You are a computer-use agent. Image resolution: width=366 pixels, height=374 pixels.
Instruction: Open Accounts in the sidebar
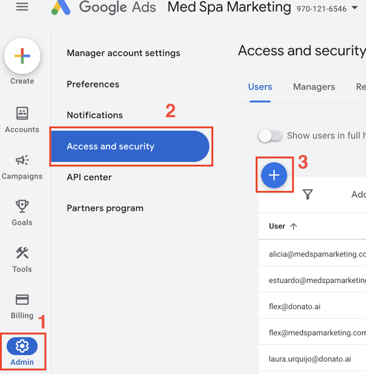point(22,120)
